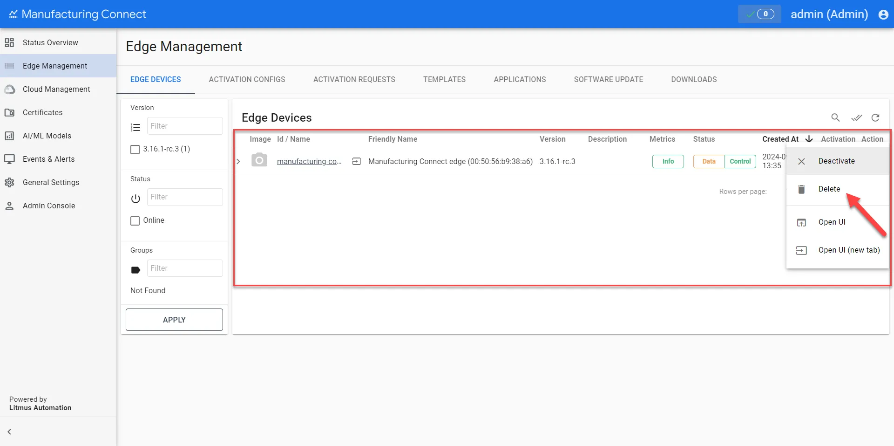This screenshot has width=894, height=446.
Task: Open the Downloads tab
Action: pos(694,80)
